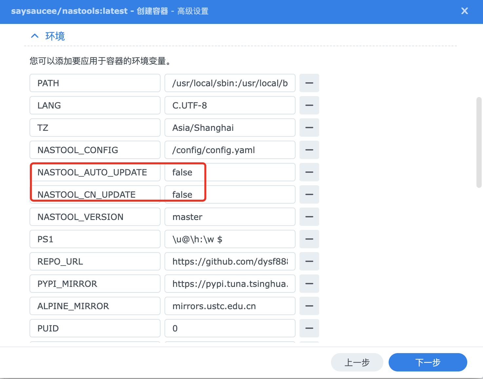Image resolution: width=483 pixels, height=379 pixels.
Task: Click the TZ variable name field
Action: [x=95, y=128]
